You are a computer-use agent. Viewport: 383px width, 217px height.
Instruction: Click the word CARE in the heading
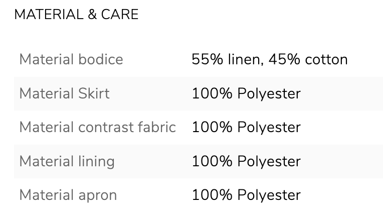[120, 15]
